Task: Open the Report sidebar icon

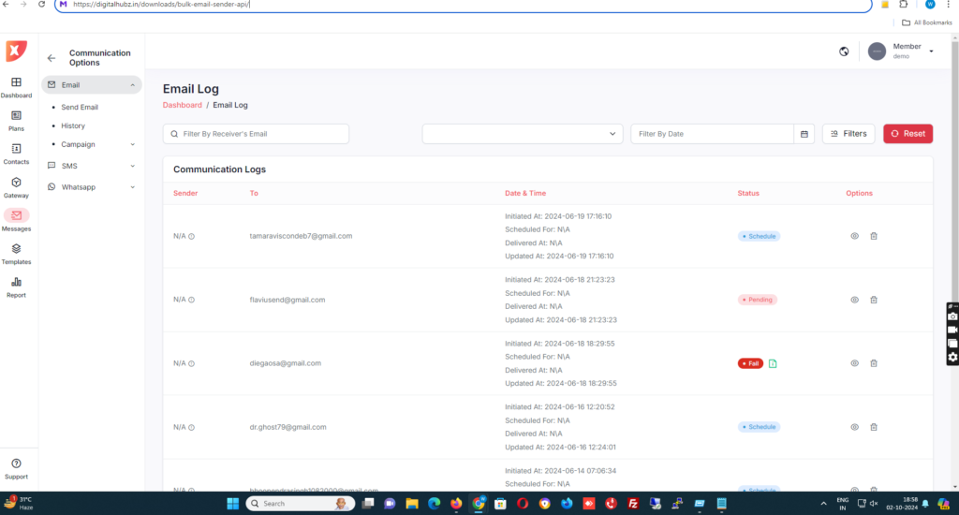Action: (x=16, y=282)
